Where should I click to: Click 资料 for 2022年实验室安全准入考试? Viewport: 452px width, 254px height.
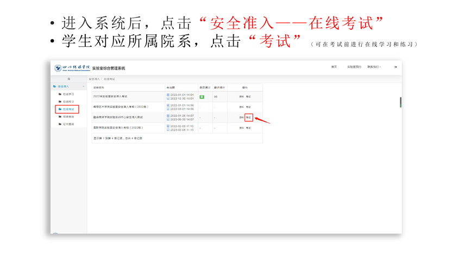(x=241, y=97)
